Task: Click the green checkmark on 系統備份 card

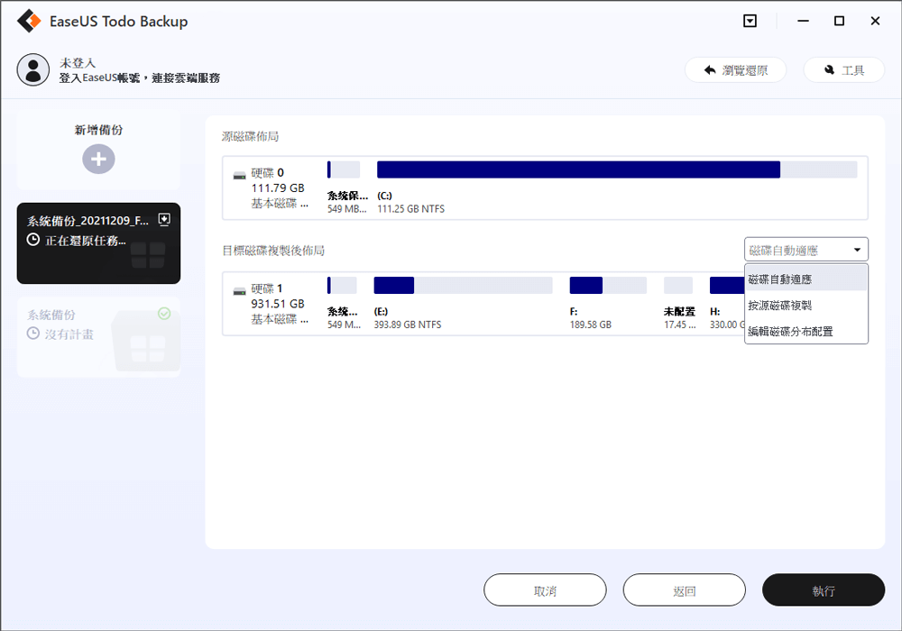Action: [x=164, y=313]
